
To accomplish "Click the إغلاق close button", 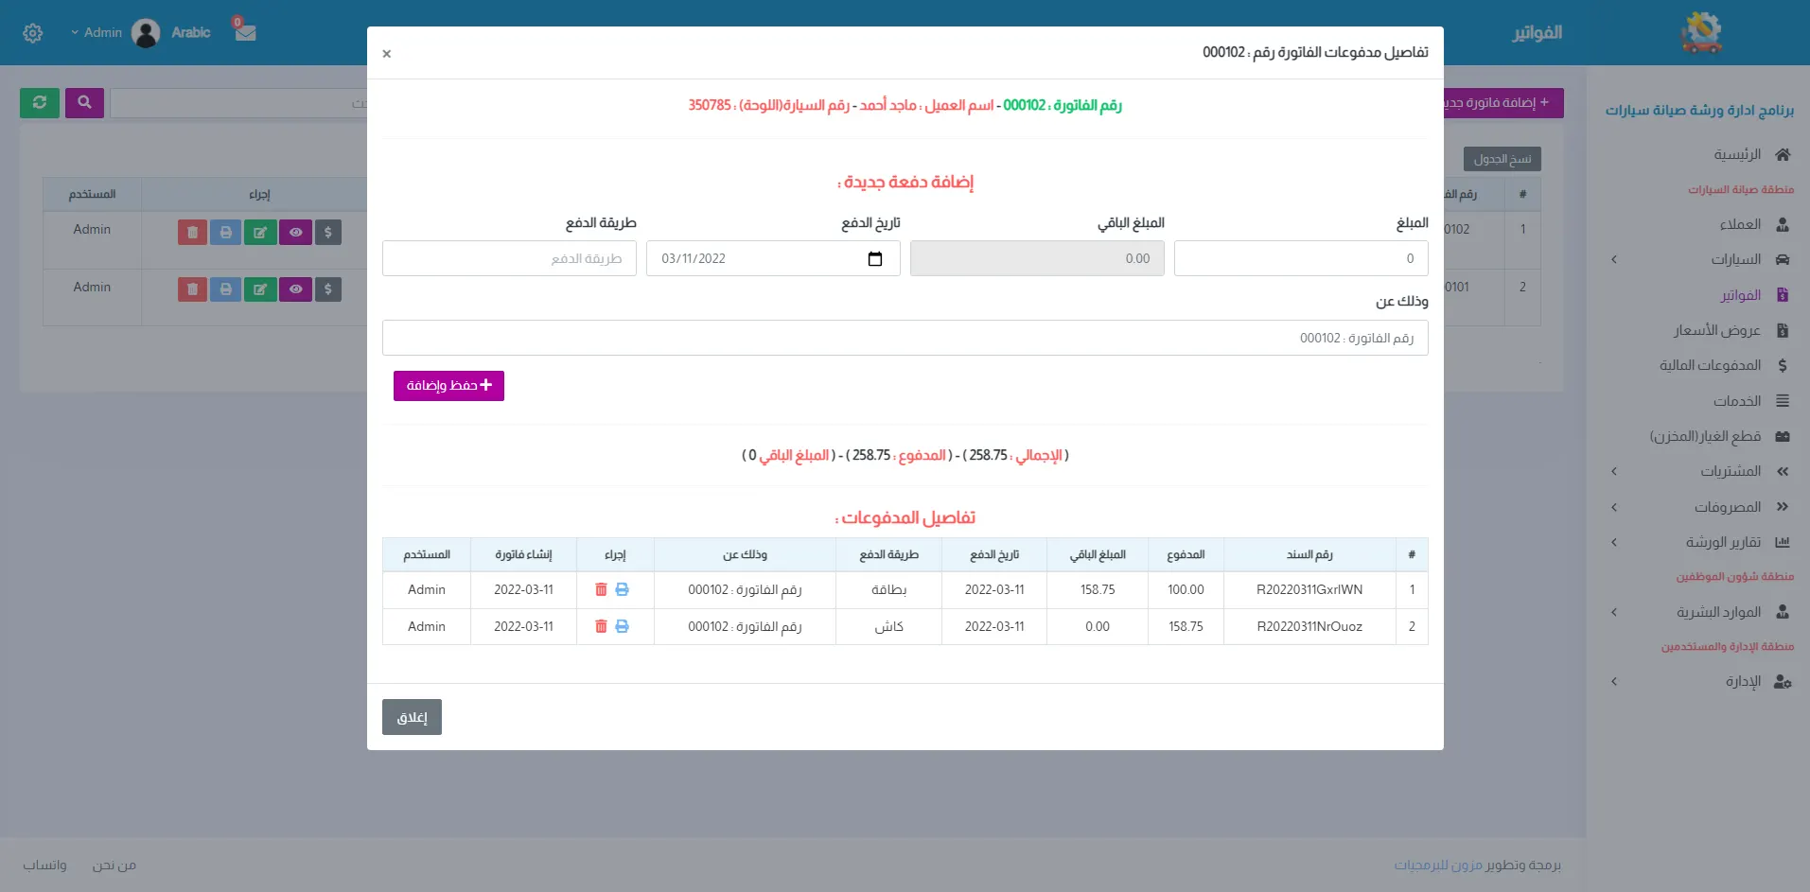I will (412, 717).
